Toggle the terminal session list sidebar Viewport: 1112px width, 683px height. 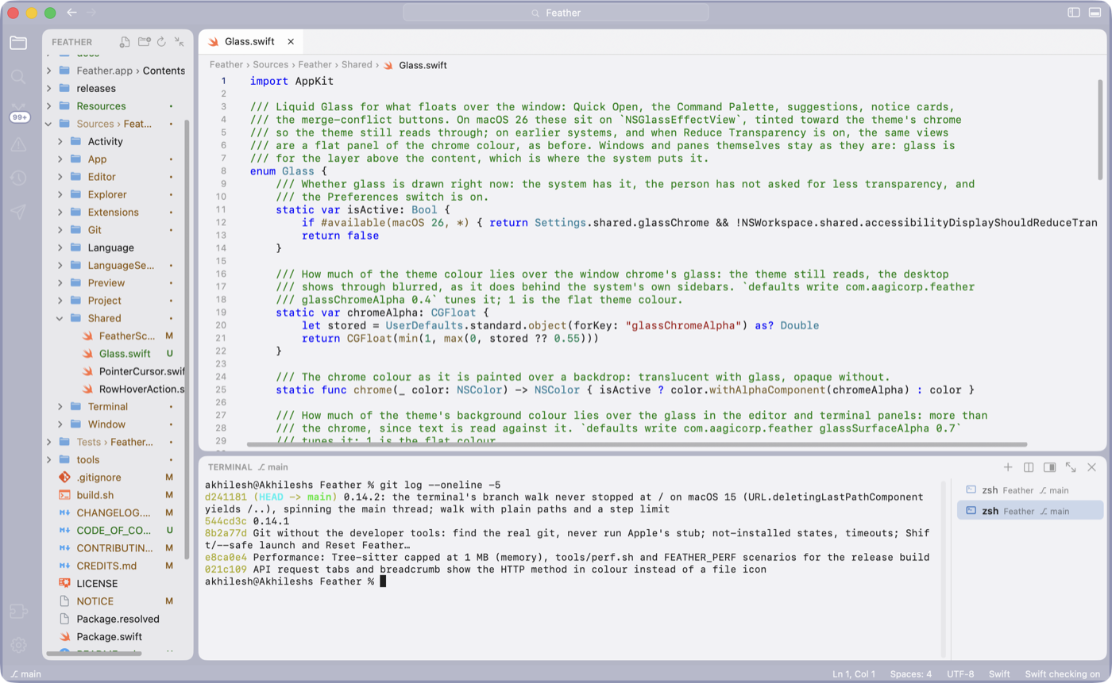(x=1049, y=467)
